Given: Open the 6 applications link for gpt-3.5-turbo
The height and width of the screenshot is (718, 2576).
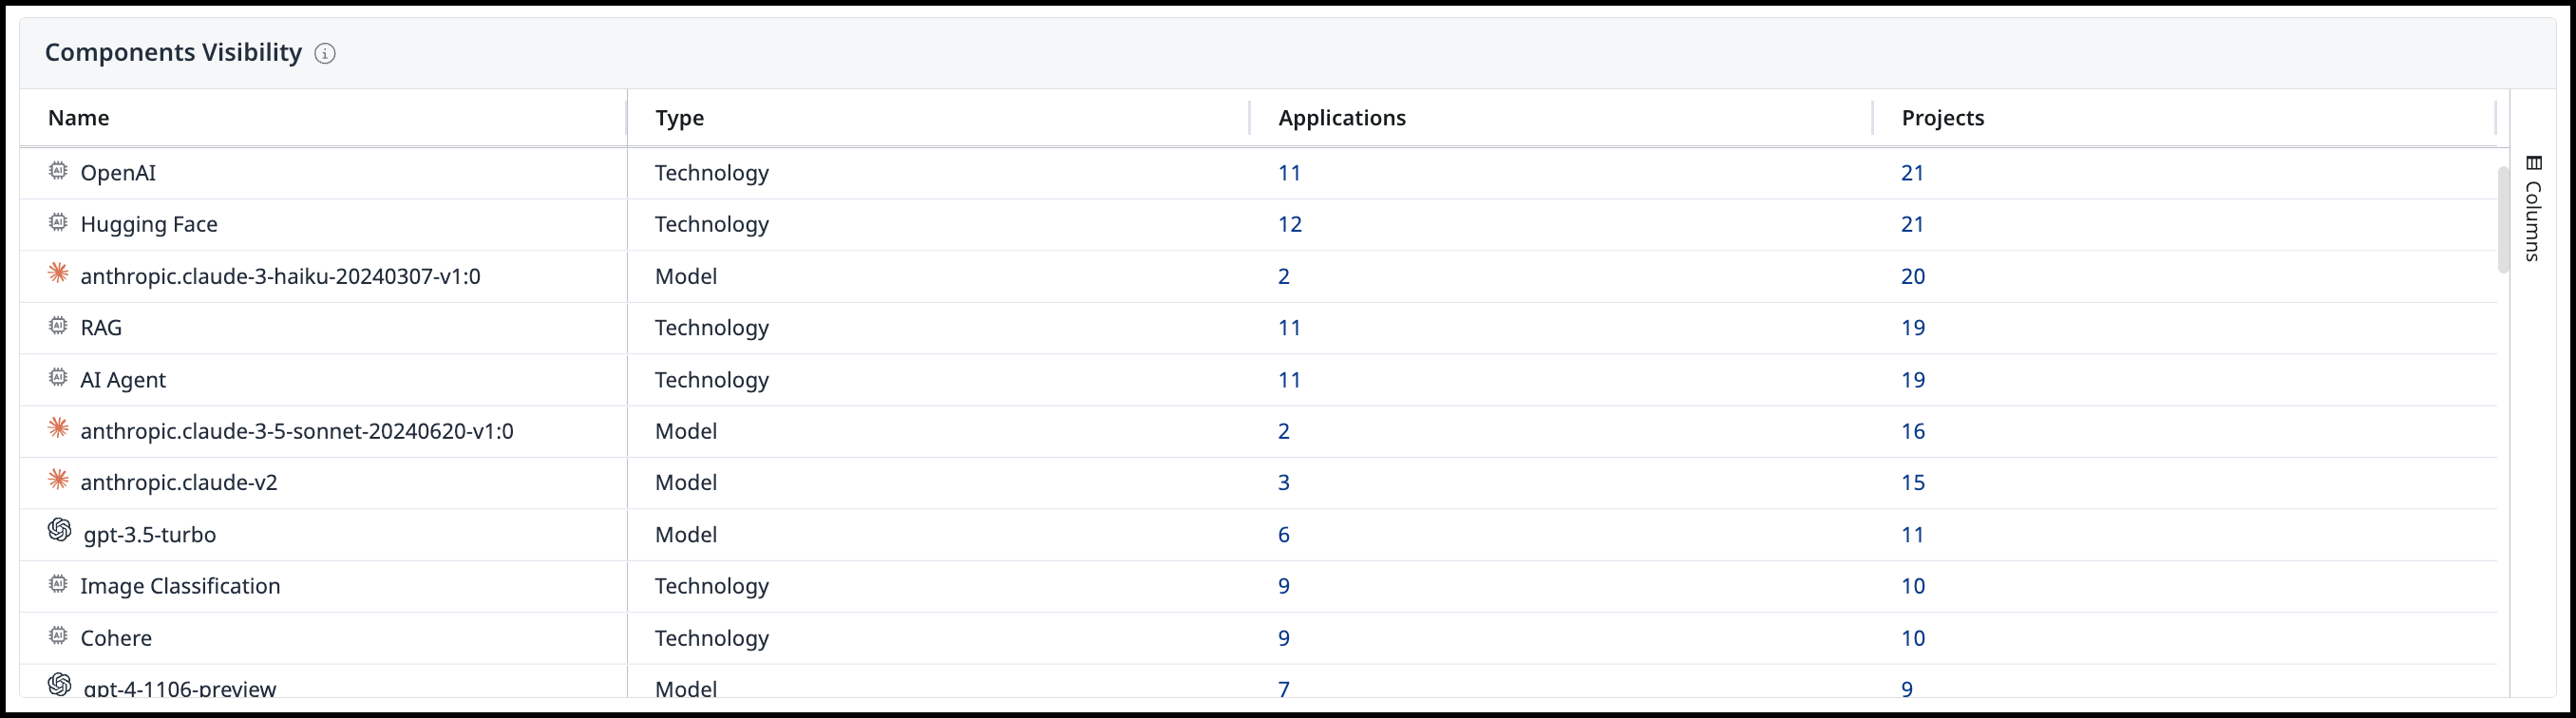Looking at the screenshot, I should point(1284,535).
